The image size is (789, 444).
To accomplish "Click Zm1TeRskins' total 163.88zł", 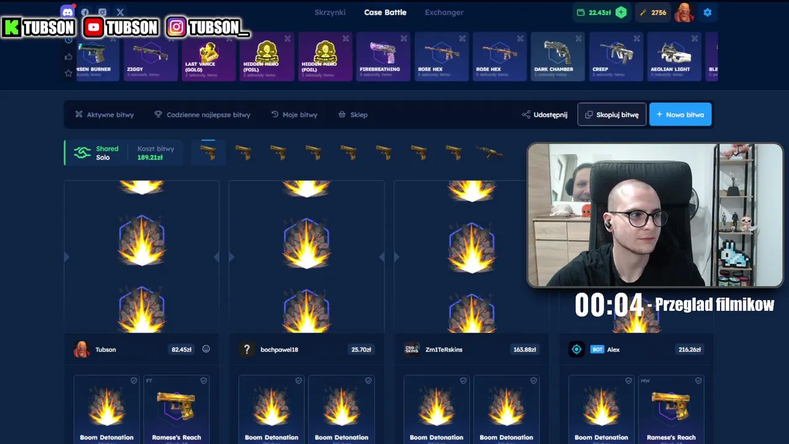I will (x=525, y=350).
